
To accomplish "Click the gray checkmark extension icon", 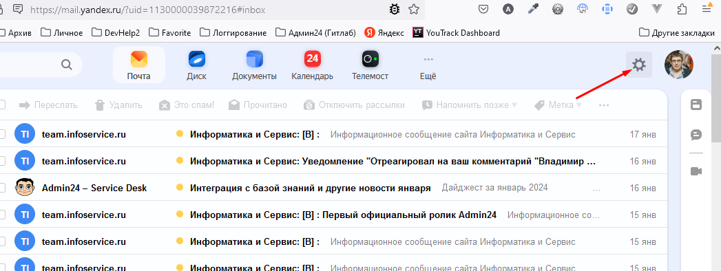I will pos(633,9).
